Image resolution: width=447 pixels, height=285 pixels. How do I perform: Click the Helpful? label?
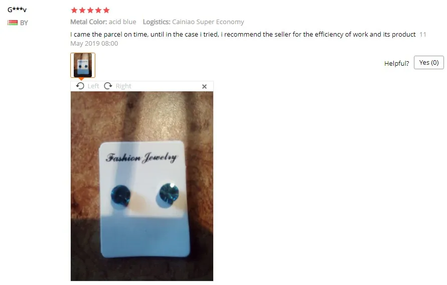396,63
